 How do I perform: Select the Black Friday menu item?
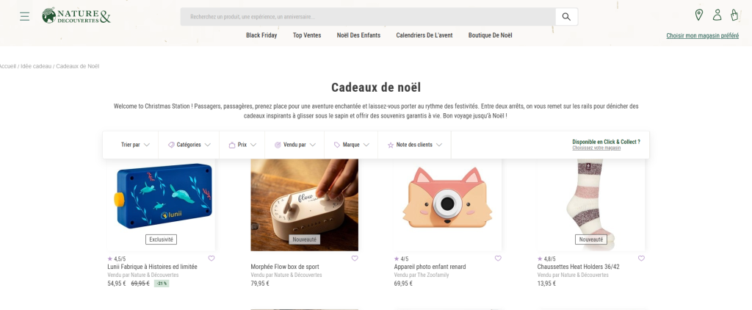point(261,35)
